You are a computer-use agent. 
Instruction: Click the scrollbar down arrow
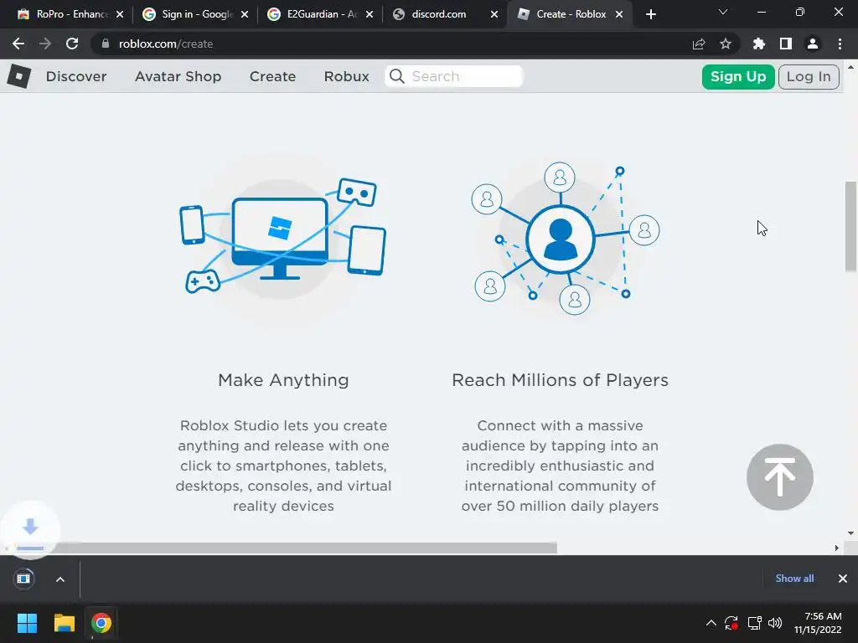click(x=850, y=533)
